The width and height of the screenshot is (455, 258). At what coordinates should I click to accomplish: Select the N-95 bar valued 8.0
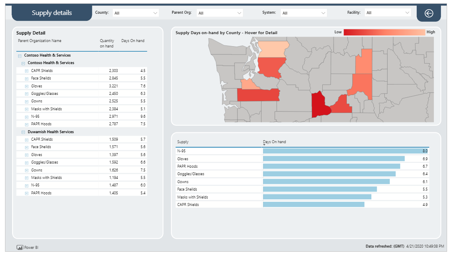point(346,151)
